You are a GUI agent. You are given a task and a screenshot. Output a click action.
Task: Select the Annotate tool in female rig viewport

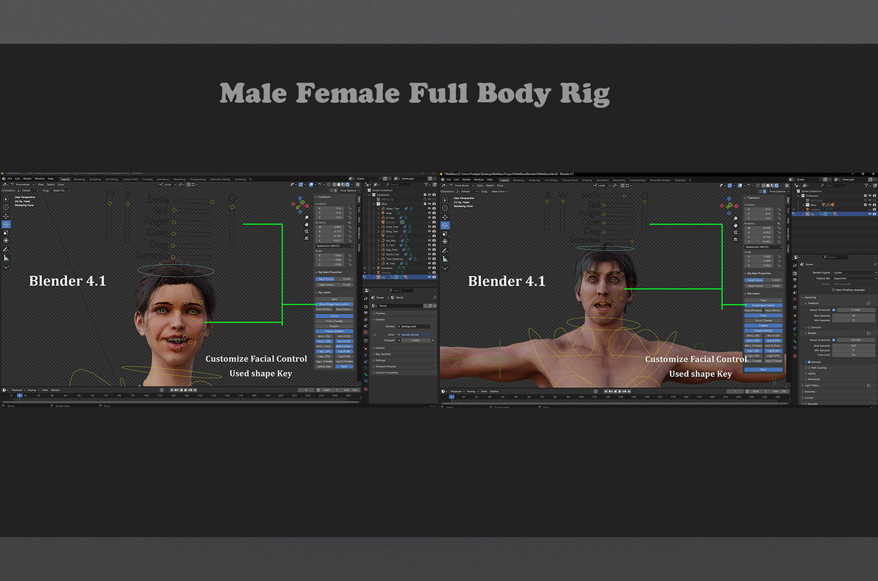point(6,249)
